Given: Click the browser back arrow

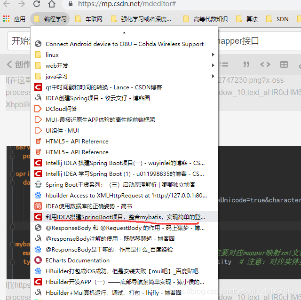Looking at the screenshot, I should 7,4.
